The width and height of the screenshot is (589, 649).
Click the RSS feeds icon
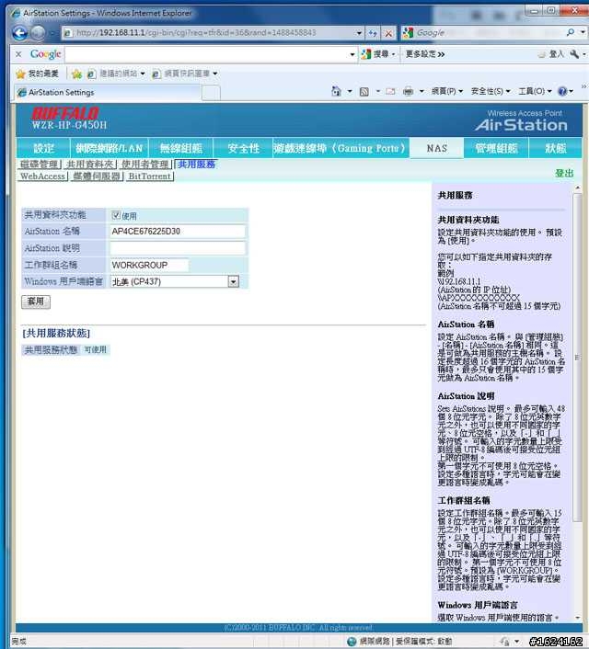click(x=364, y=92)
